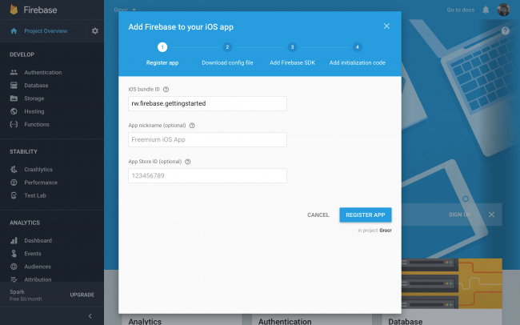Click the Crashlytics icon

click(14, 170)
